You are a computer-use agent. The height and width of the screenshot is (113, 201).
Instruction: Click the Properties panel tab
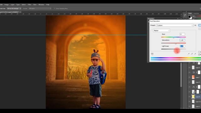tap(151, 19)
